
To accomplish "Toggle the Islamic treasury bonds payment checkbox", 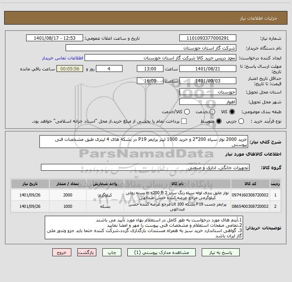I will (184, 121).
